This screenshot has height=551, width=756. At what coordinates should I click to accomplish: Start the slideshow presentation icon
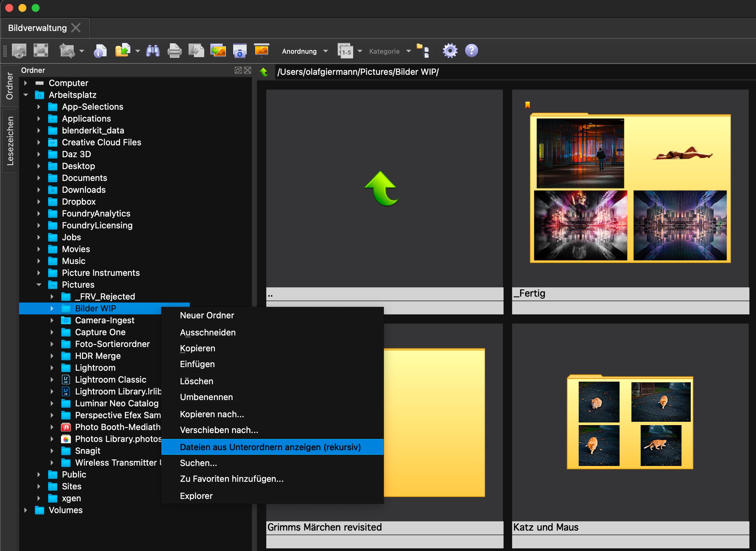pyautogui.click(x=261, y=50)
